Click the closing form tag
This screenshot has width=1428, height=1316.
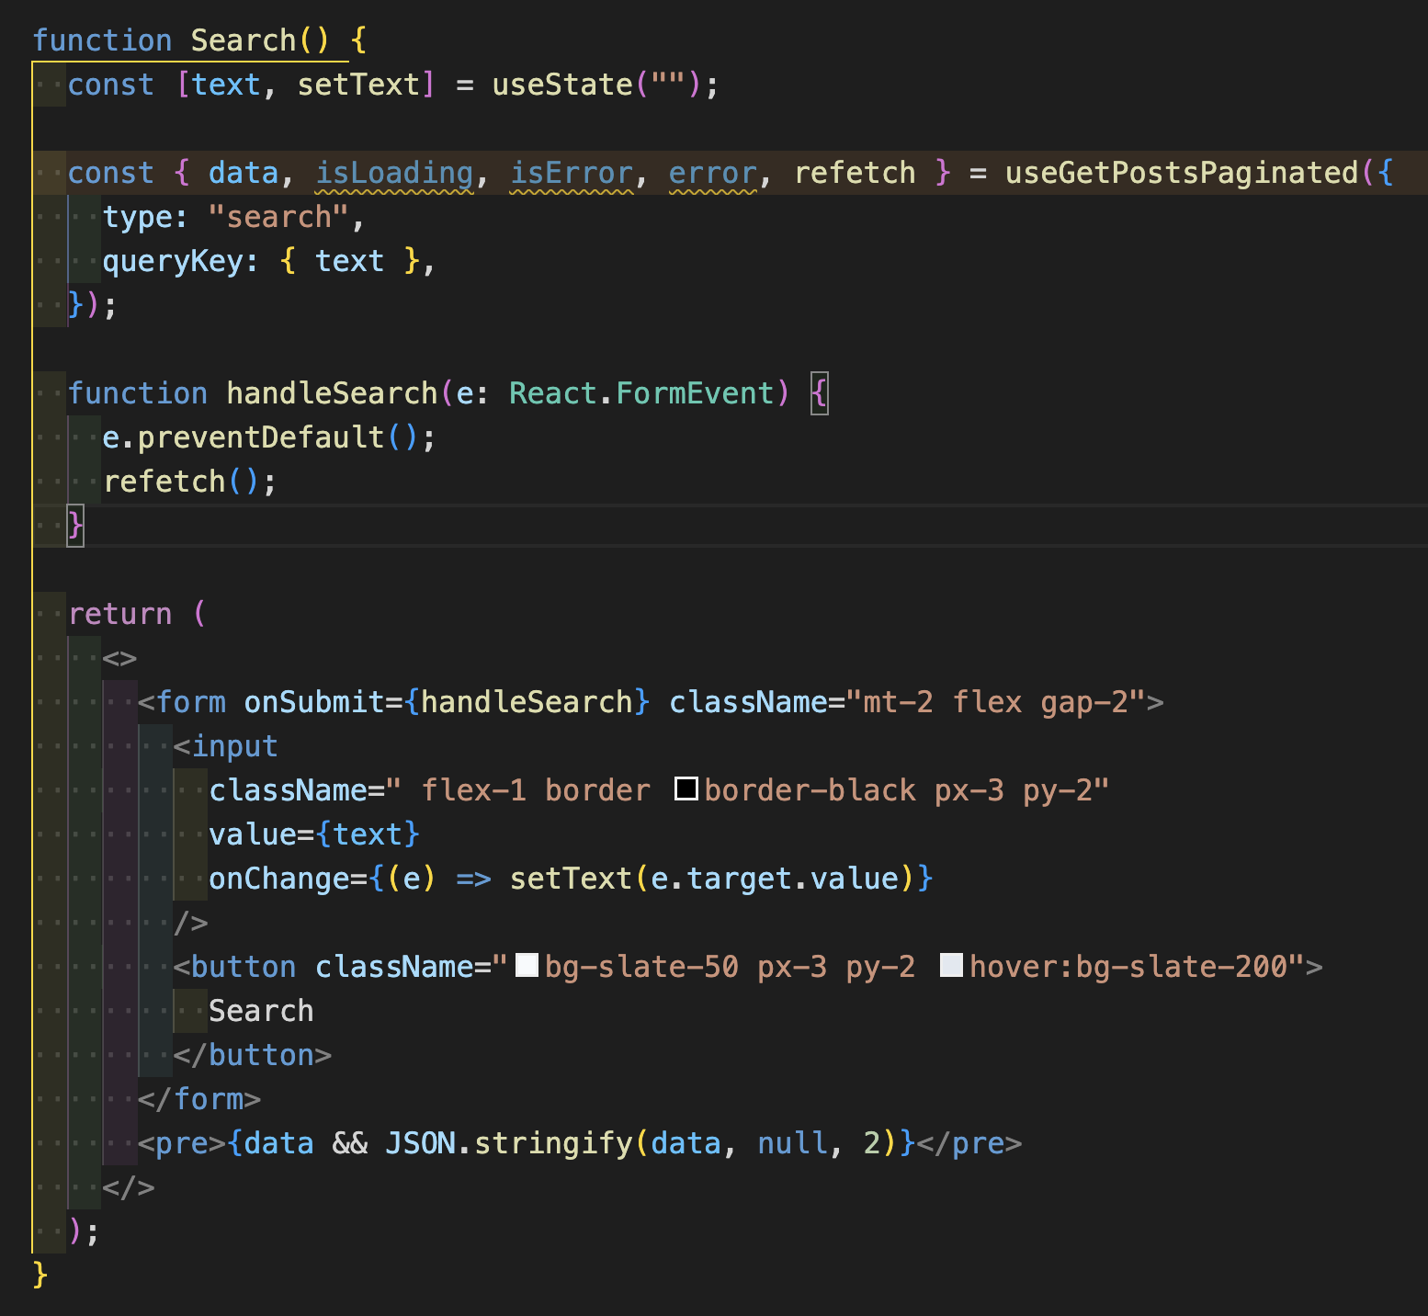tap(199, 1099)
